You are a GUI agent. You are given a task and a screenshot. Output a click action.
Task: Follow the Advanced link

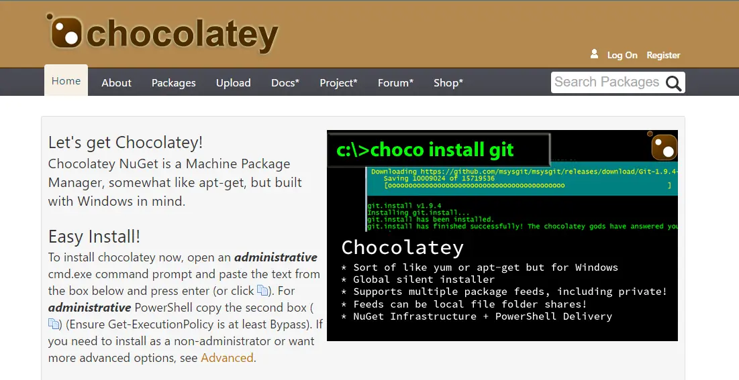[x=227, y=358]
